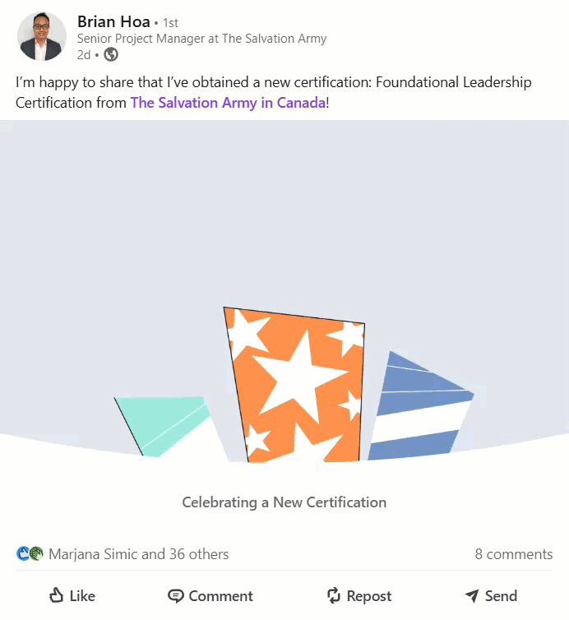Click the blue like reaction emoji
This screenshot has height=620, width=569.
[x=23, y=553]
